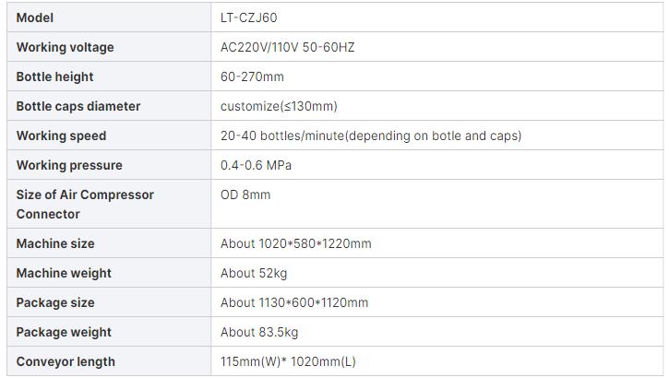Image resolution: width=669 pixels, height=378 pixels.
Task: Click the Working voltage label
Action: tap(66, 47)
